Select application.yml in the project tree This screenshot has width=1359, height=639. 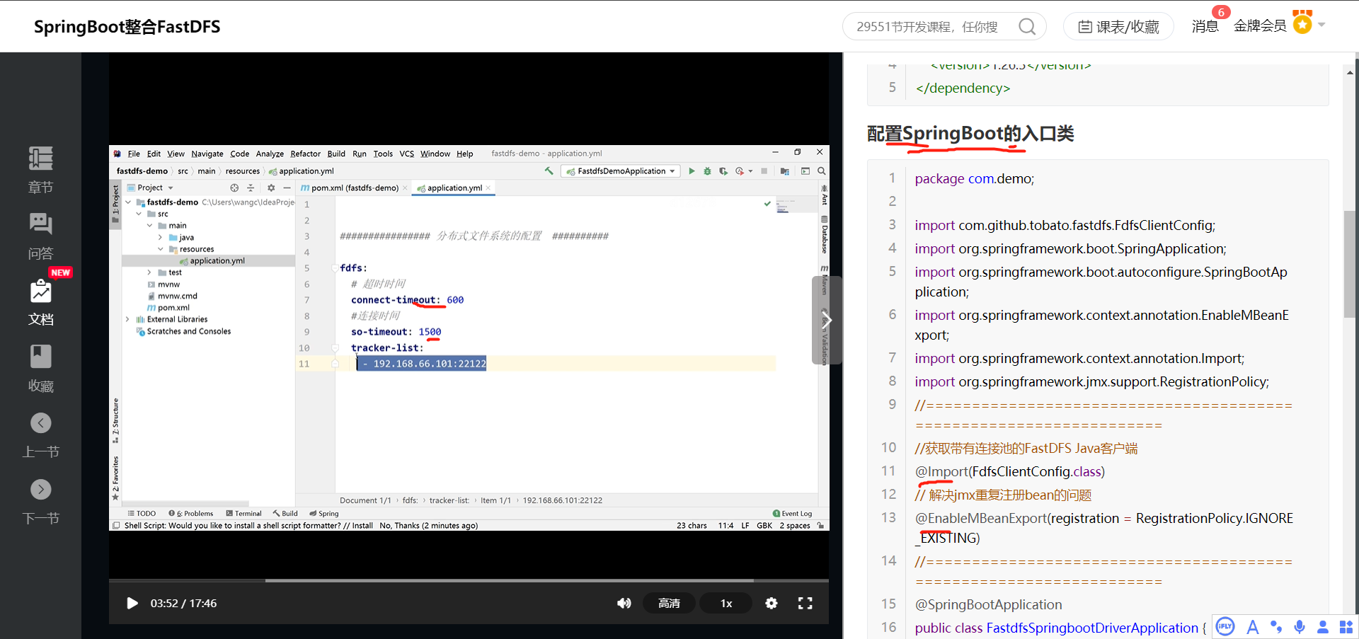click(212, 260)
